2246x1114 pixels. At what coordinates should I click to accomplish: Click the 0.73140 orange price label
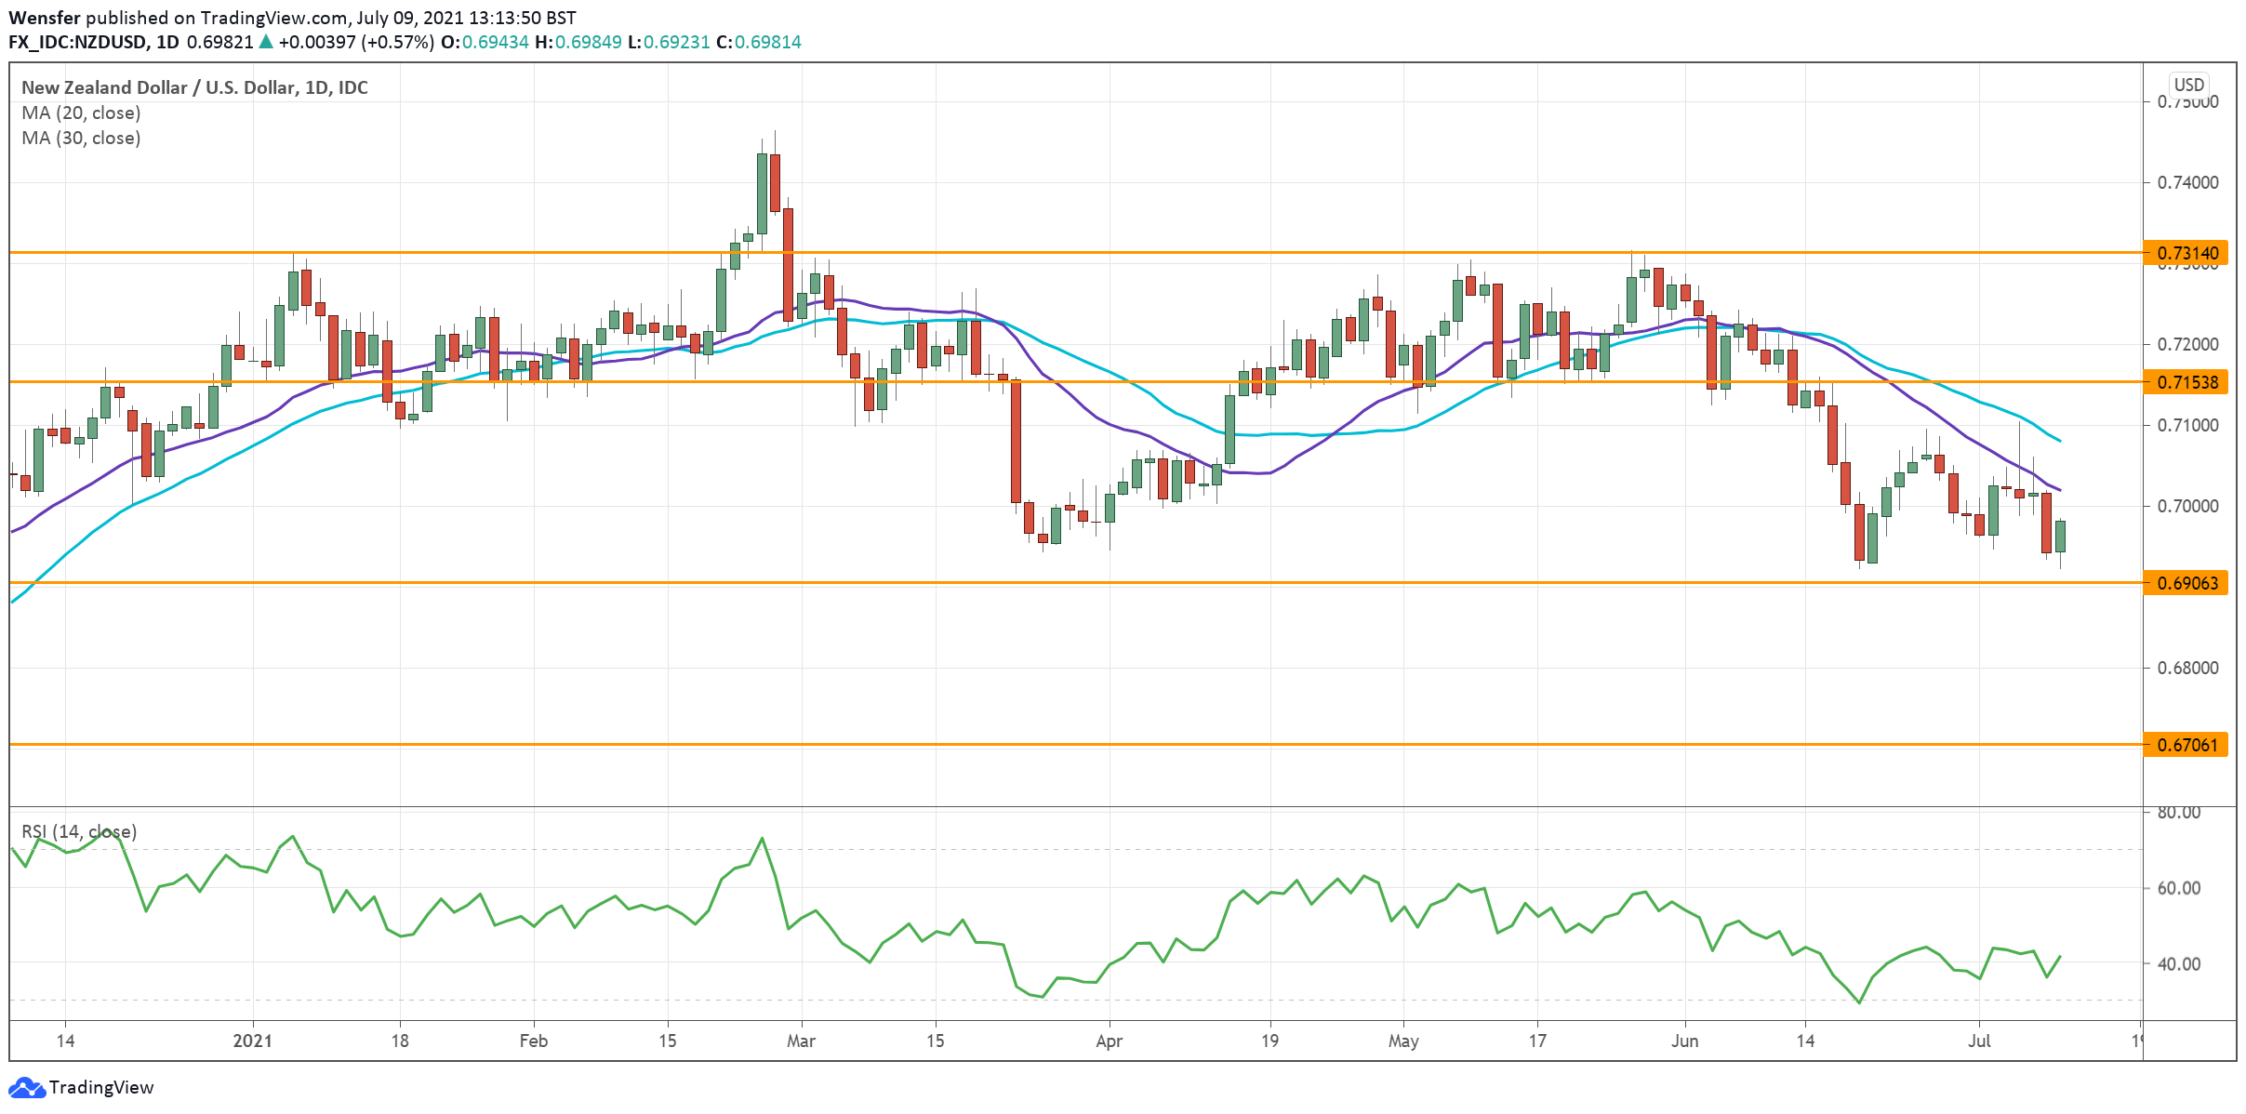[x=2186, y=253]
